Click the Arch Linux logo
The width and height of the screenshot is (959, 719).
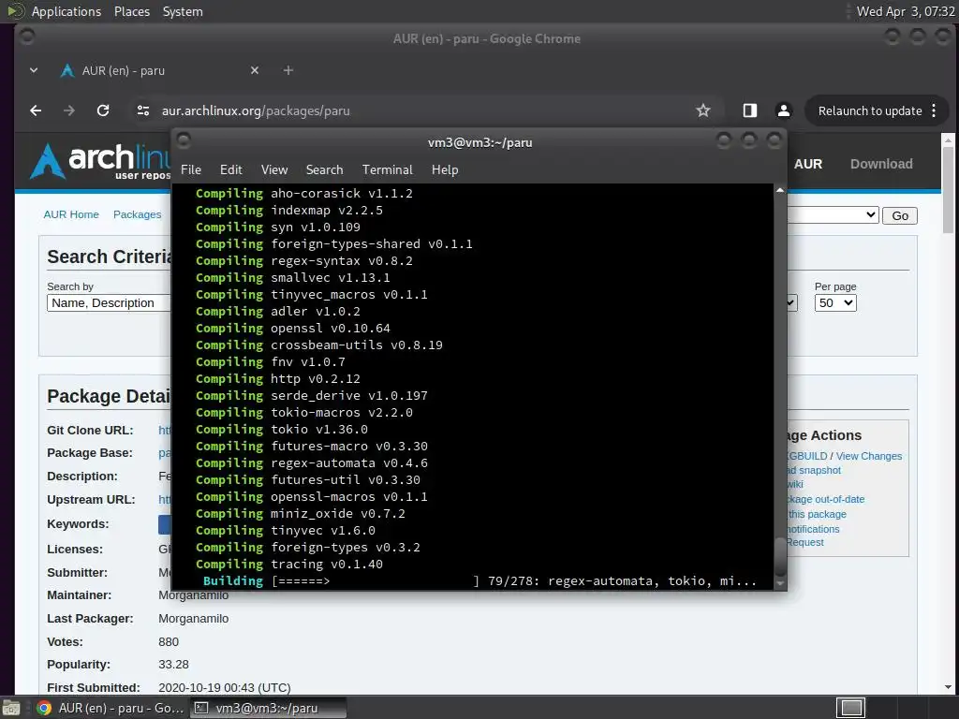(x=99, y=161)
